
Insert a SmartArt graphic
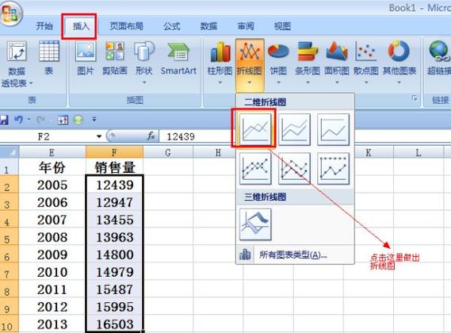178,58
